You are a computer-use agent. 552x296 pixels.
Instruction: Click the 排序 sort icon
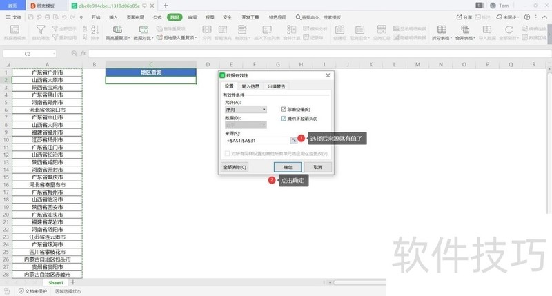tap(95, 30)
